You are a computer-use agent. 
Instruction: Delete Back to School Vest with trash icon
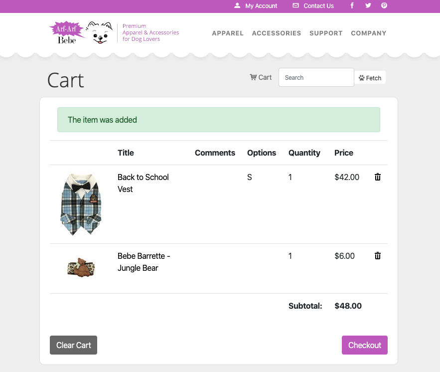(x=378, y=177)
